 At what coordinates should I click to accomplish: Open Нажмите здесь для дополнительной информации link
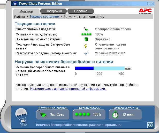point(68,89)
